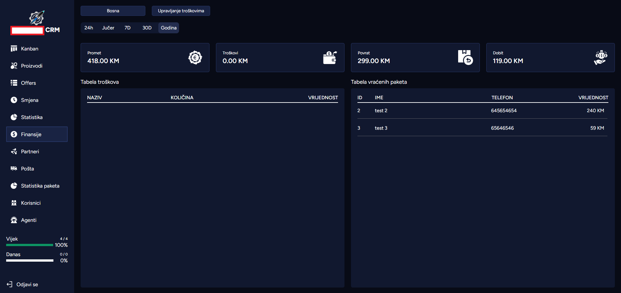Click the Agenti headset icon
Image resolution: width=621 pixels, height=293 pixels.
click(14, 220)
